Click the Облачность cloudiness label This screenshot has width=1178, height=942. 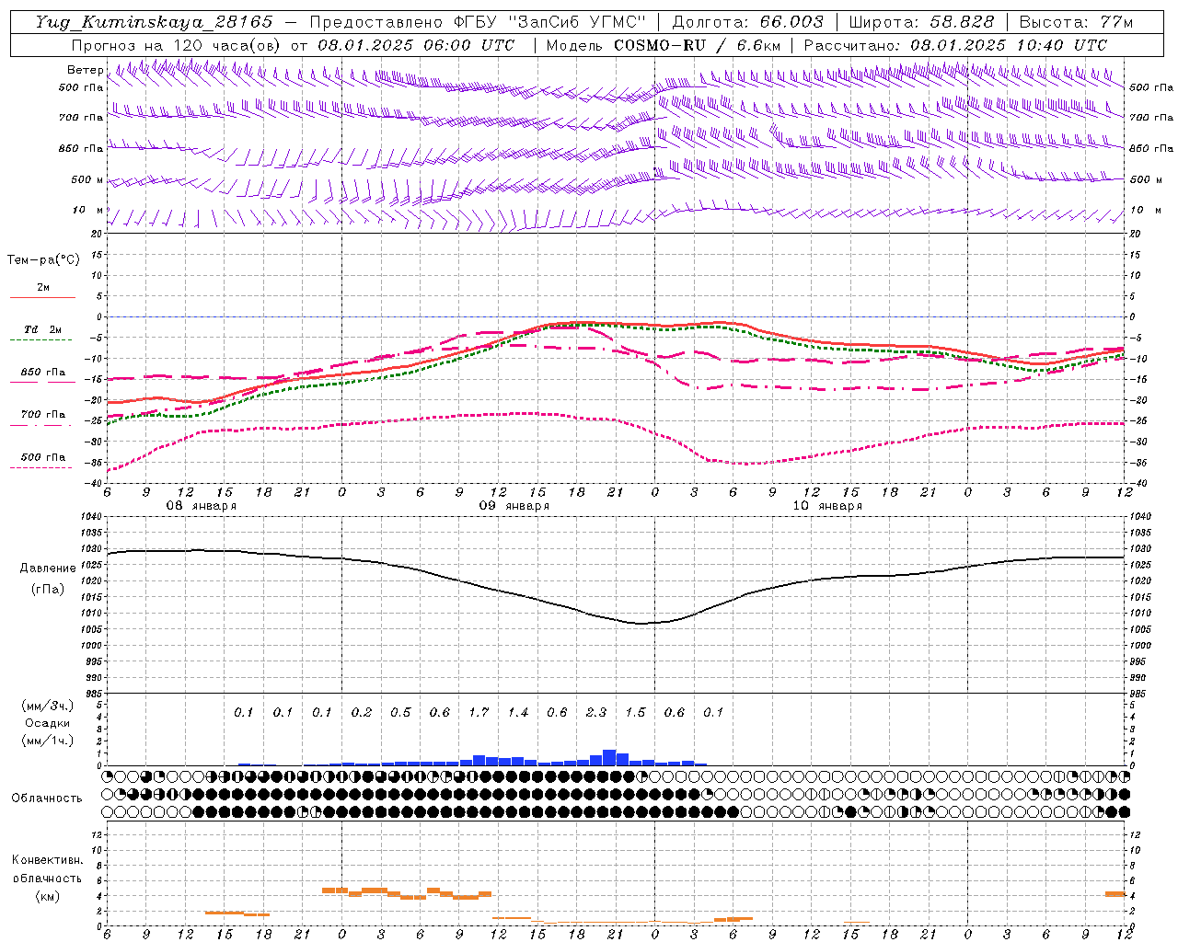tap(47, 798)
